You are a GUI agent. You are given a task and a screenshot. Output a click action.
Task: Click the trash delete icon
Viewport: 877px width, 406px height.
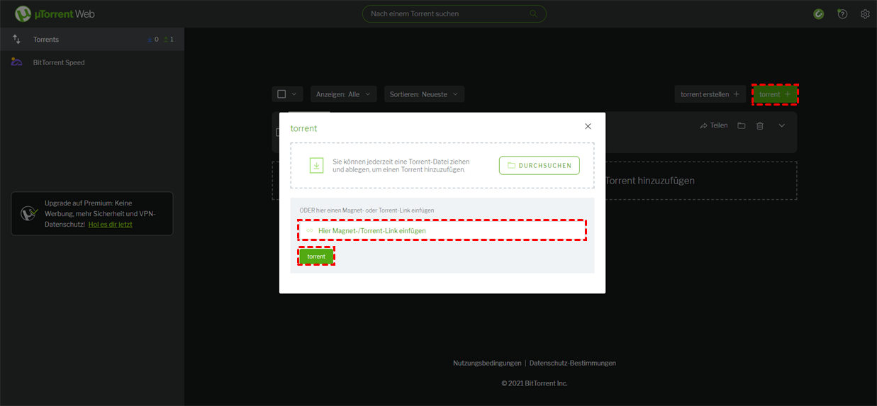tap(760, 125)
